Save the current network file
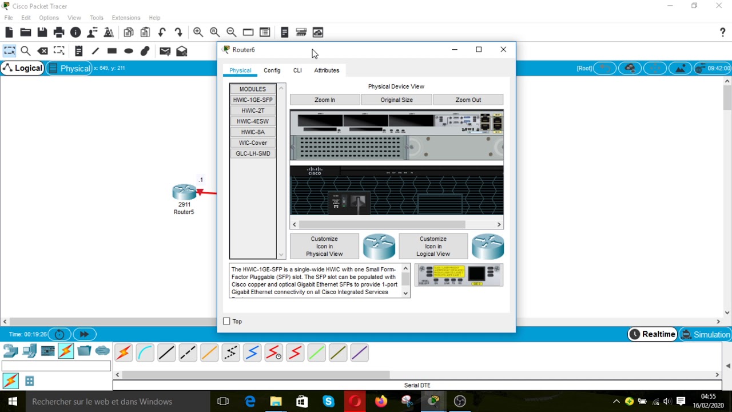The height and width of the screenshot is (412, 732). (x=42, y=33)
